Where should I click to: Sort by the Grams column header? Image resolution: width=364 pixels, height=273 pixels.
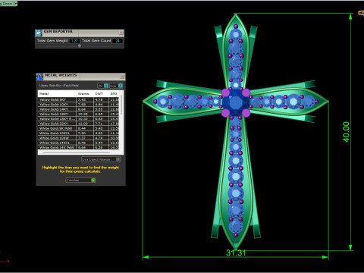coord(85,93)
